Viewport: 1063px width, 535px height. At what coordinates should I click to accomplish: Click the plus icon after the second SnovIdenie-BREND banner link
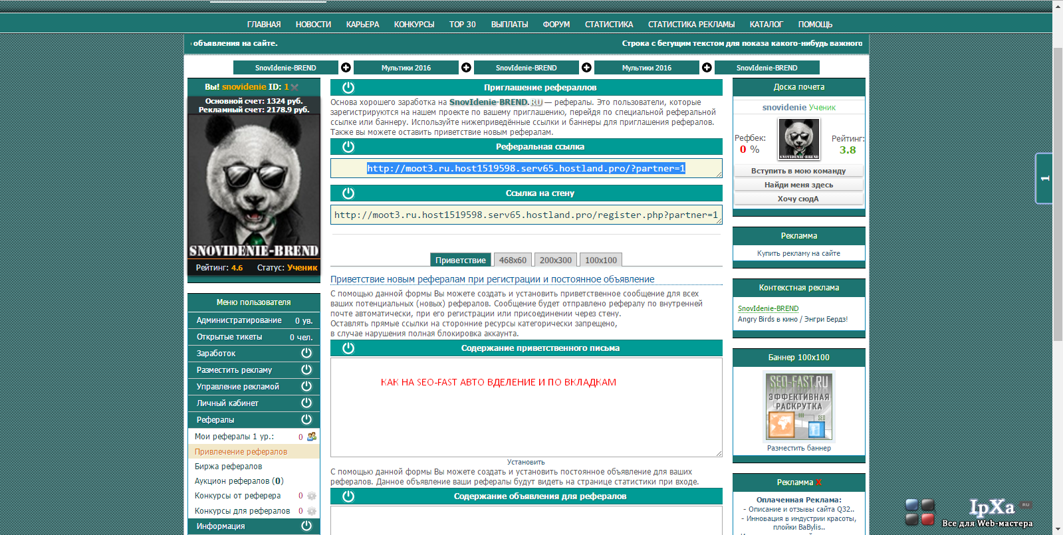[586, 68]
